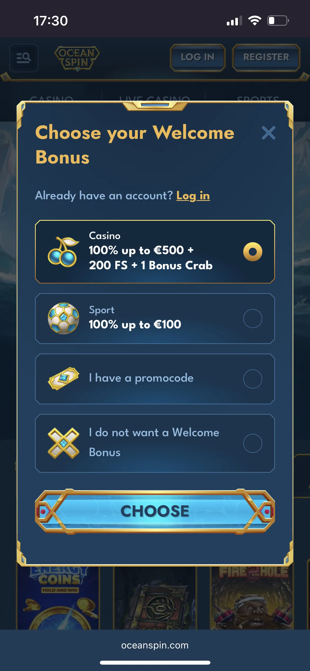Select the no Welcome Bonus radio button

pyautogui.click(x=253, y=443)
